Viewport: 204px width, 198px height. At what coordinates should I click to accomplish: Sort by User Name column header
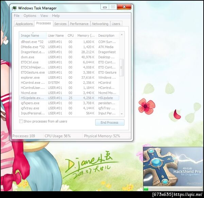coord(56,35)
